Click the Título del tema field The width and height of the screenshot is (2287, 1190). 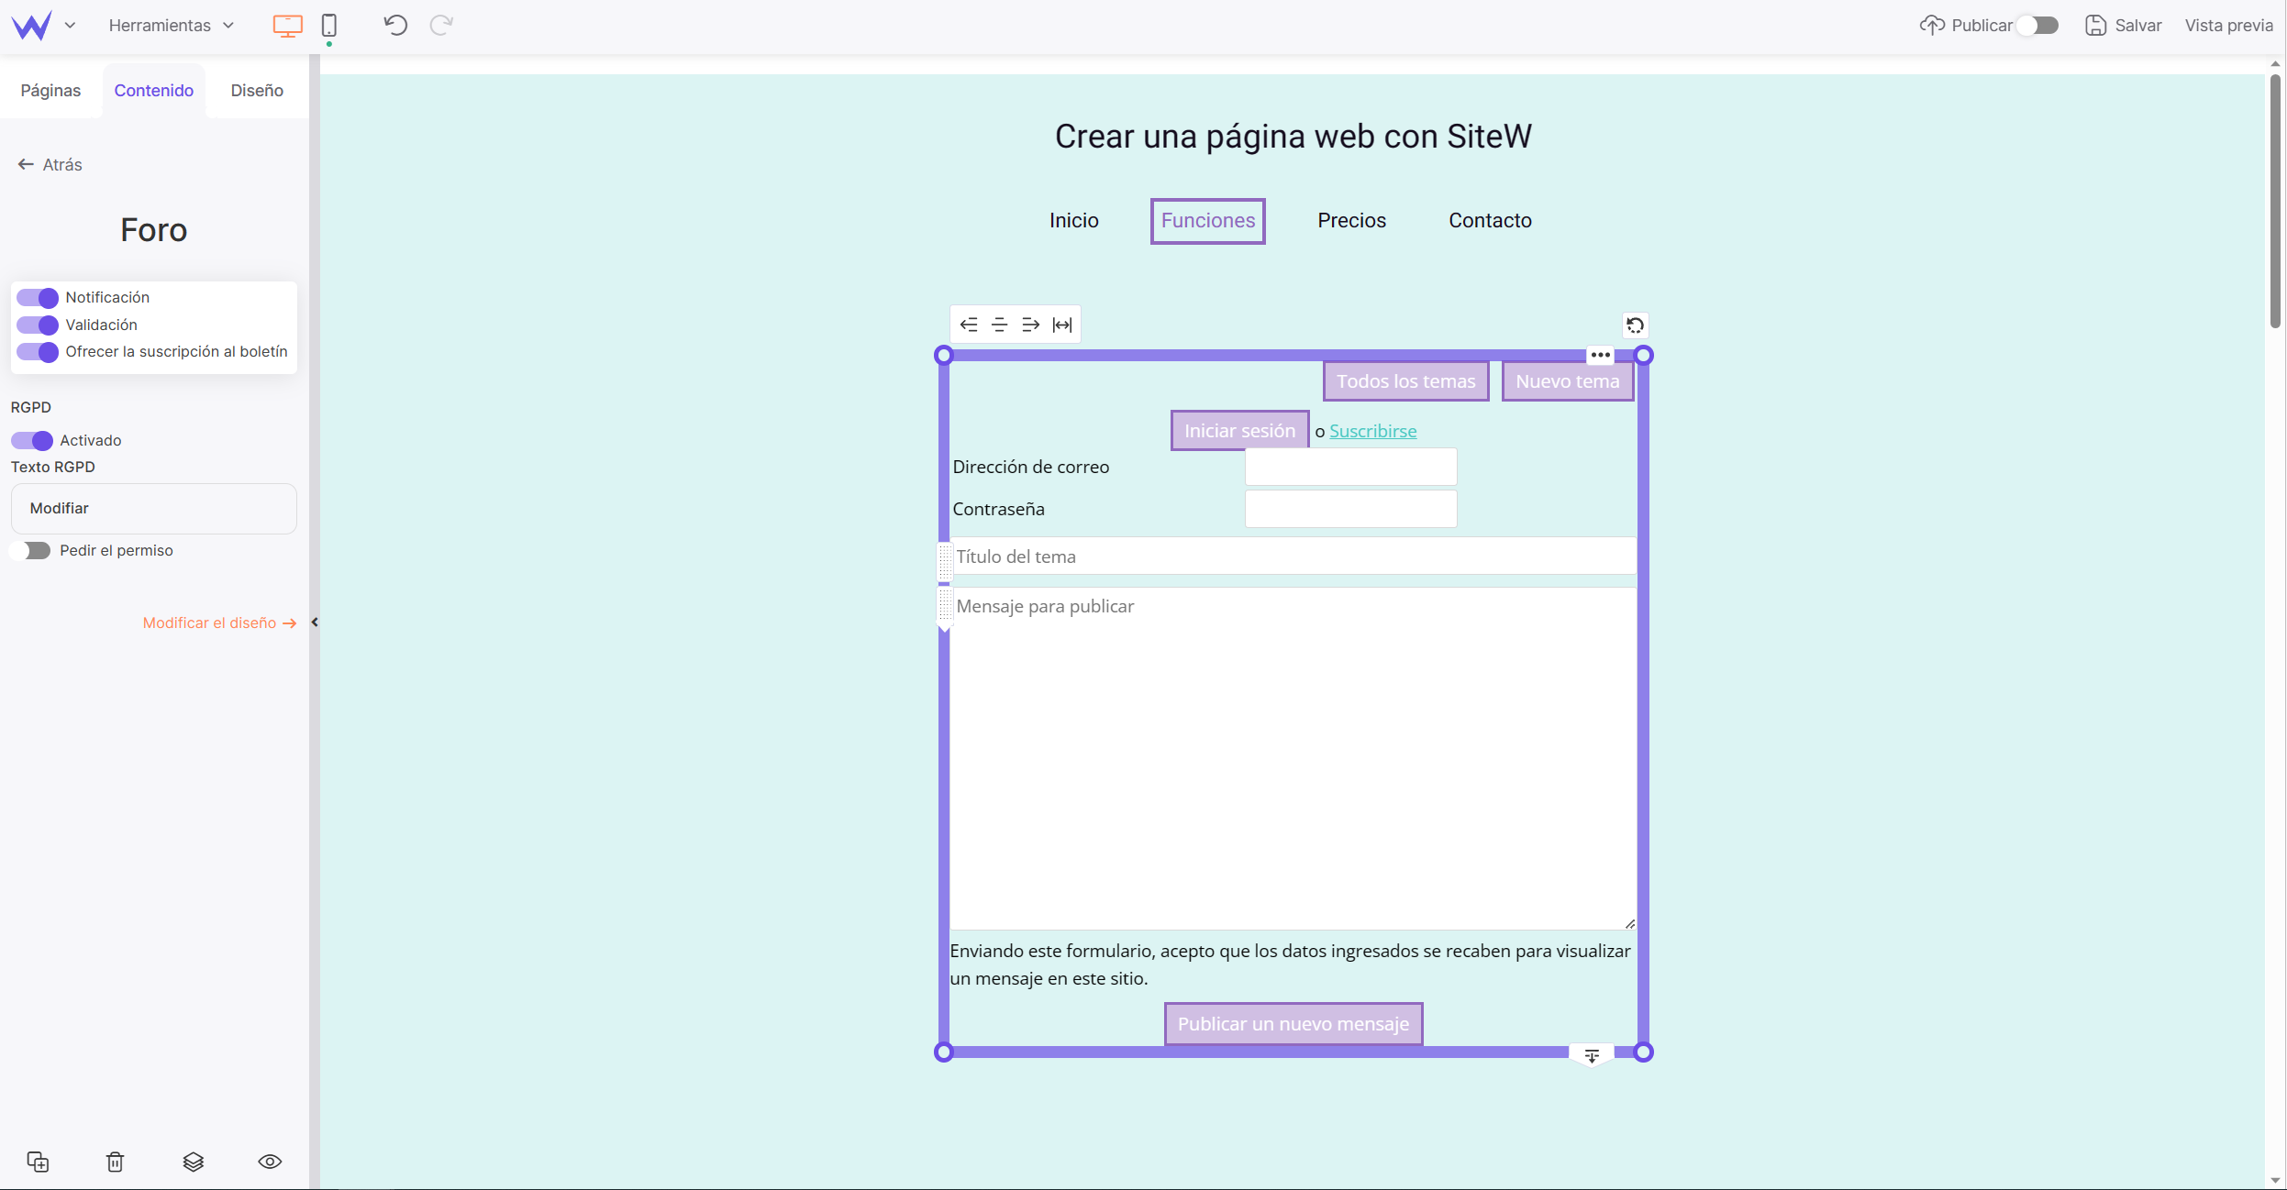point(1293,556)
